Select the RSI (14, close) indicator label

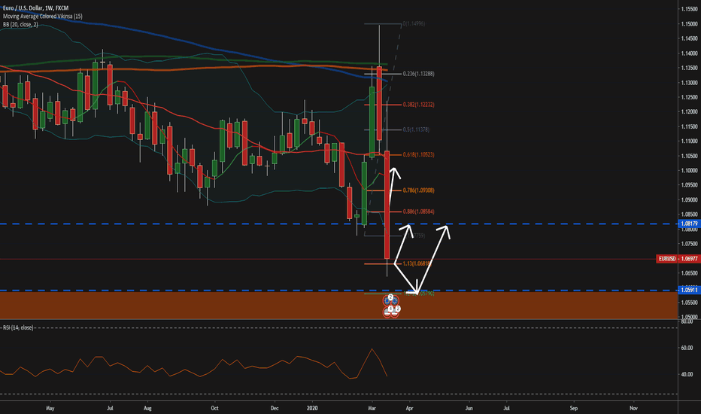point(18,327)
